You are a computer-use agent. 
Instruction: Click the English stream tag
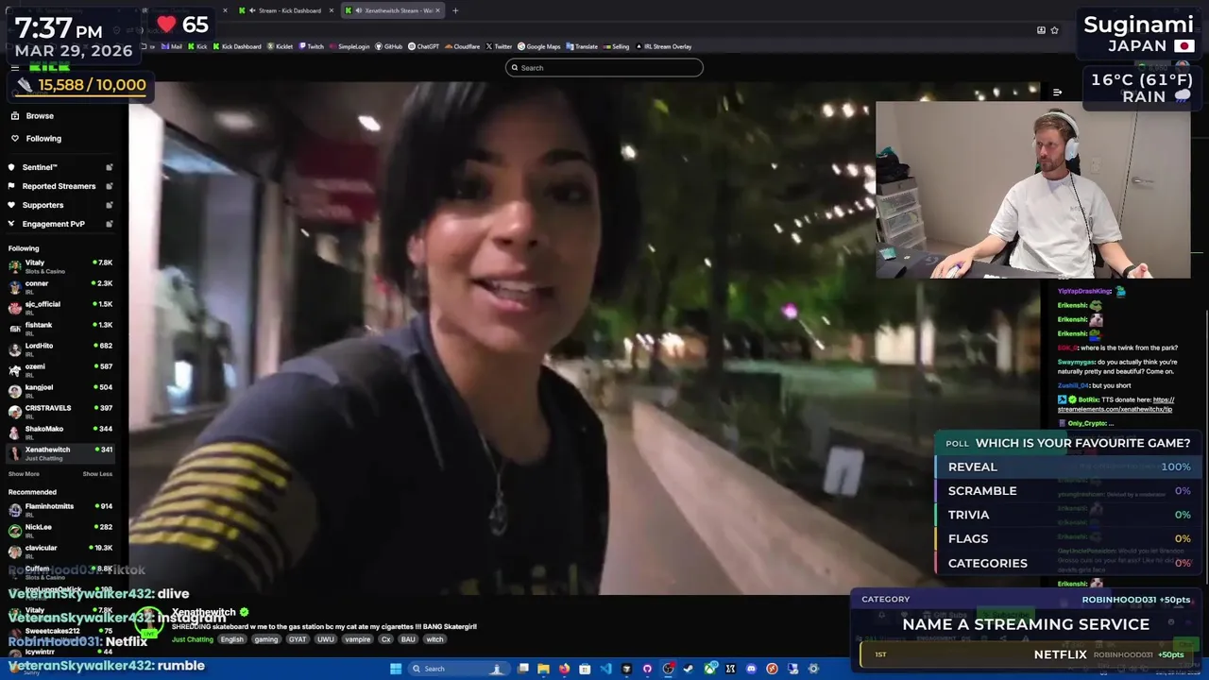231,639
